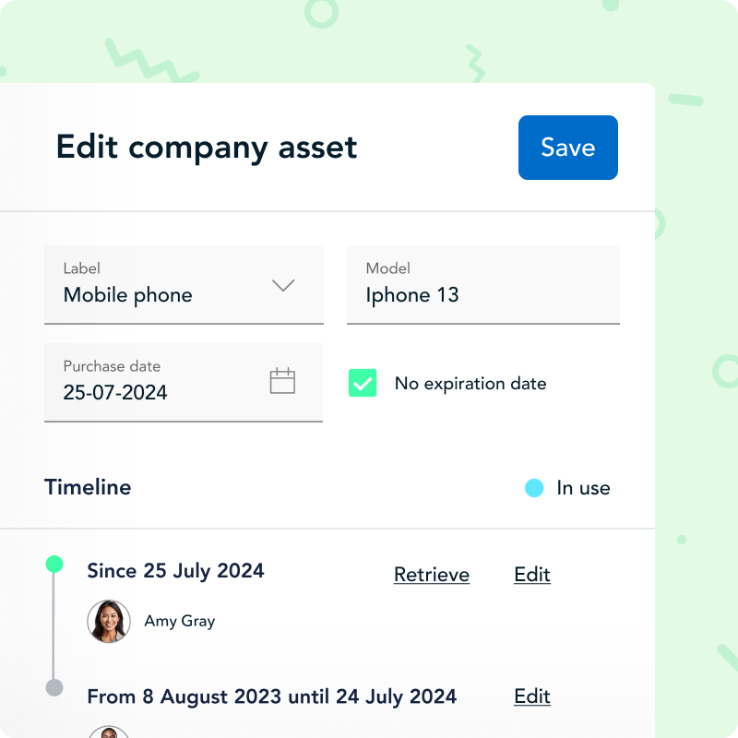Click the Edit company asset title
The width and height of the screenshot is (738, 738).
(207, 148)
